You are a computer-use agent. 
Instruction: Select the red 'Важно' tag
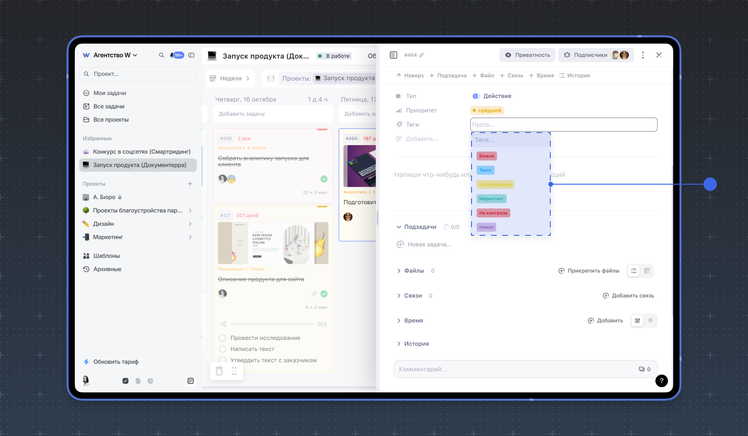click(486, 156)
